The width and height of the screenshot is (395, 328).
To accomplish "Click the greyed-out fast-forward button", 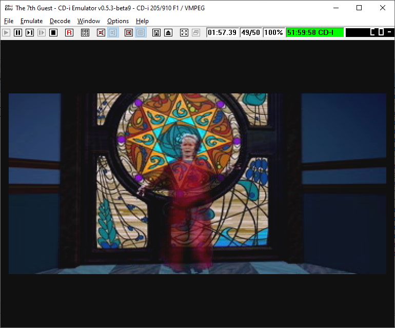I will coord(42,32).
